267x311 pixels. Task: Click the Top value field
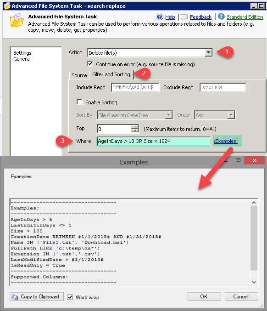(x=114, y=129)
